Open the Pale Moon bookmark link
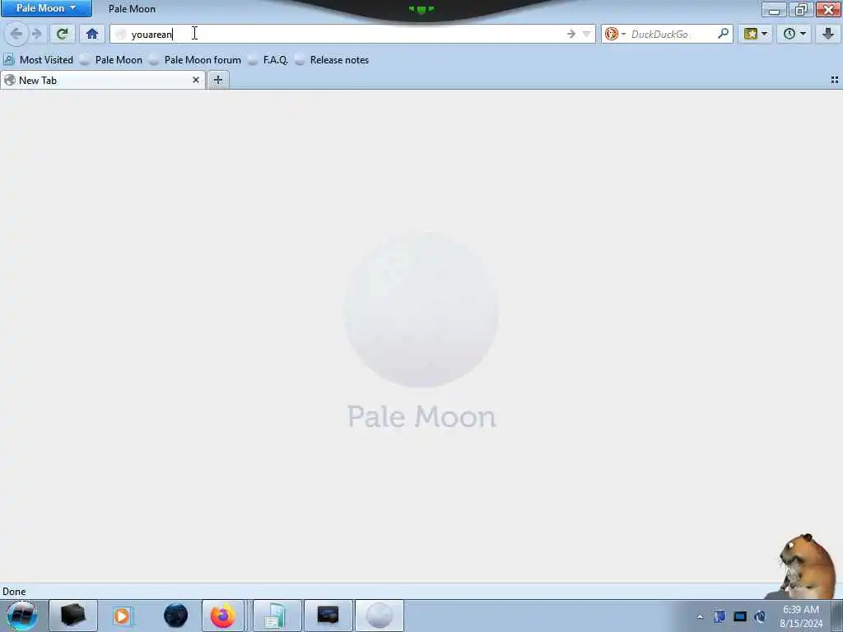 point(111,59)
